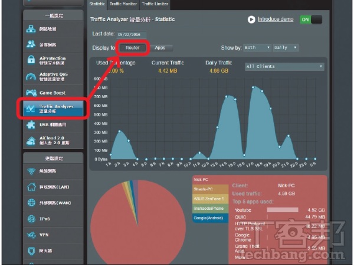The height and width of the screenshot is (266, 354).
Task: Click the Adaptive QoS gauge icon
Action: pos(31,76)
